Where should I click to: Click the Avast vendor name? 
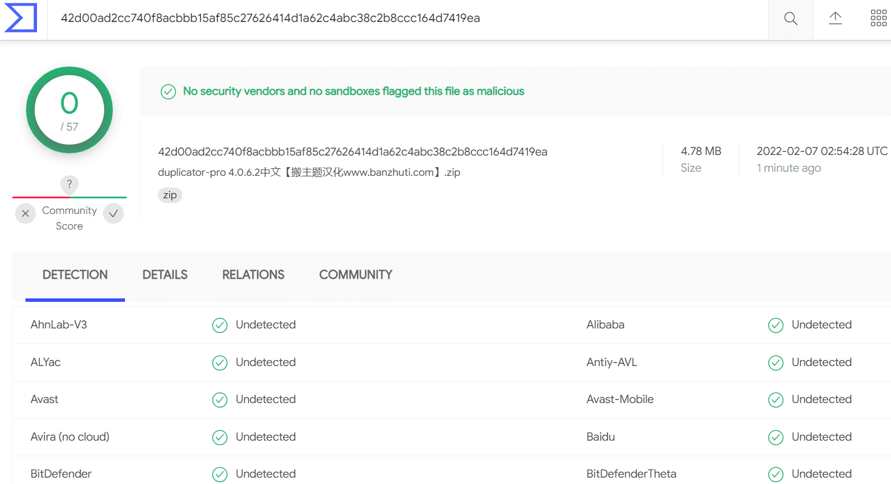(45, 400)
